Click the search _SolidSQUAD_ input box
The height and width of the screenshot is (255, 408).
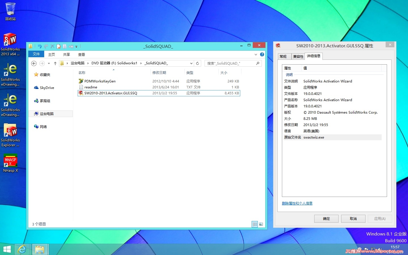pyautogui.click(x=231, y=63)
